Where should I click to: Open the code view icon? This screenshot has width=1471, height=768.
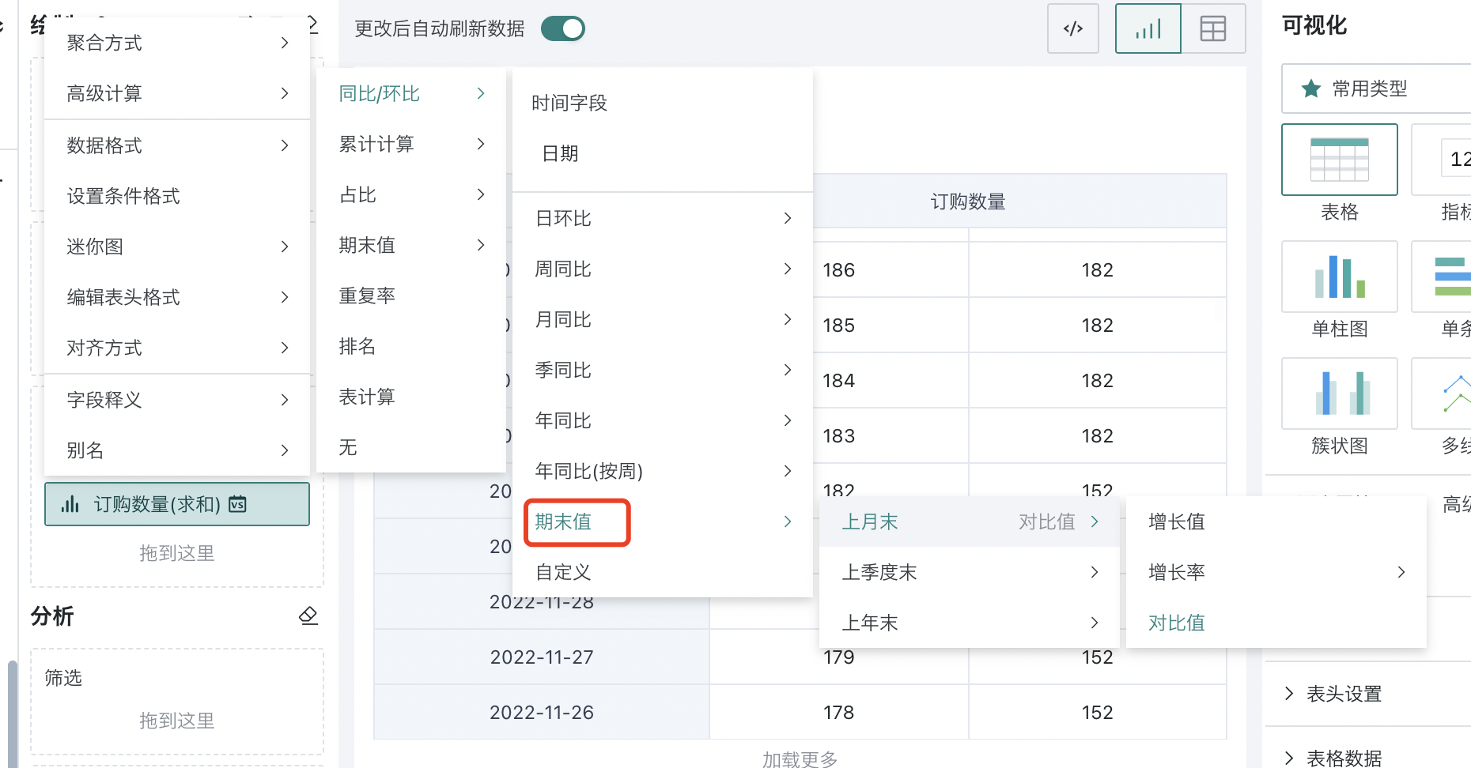(x=1072, y=29)
